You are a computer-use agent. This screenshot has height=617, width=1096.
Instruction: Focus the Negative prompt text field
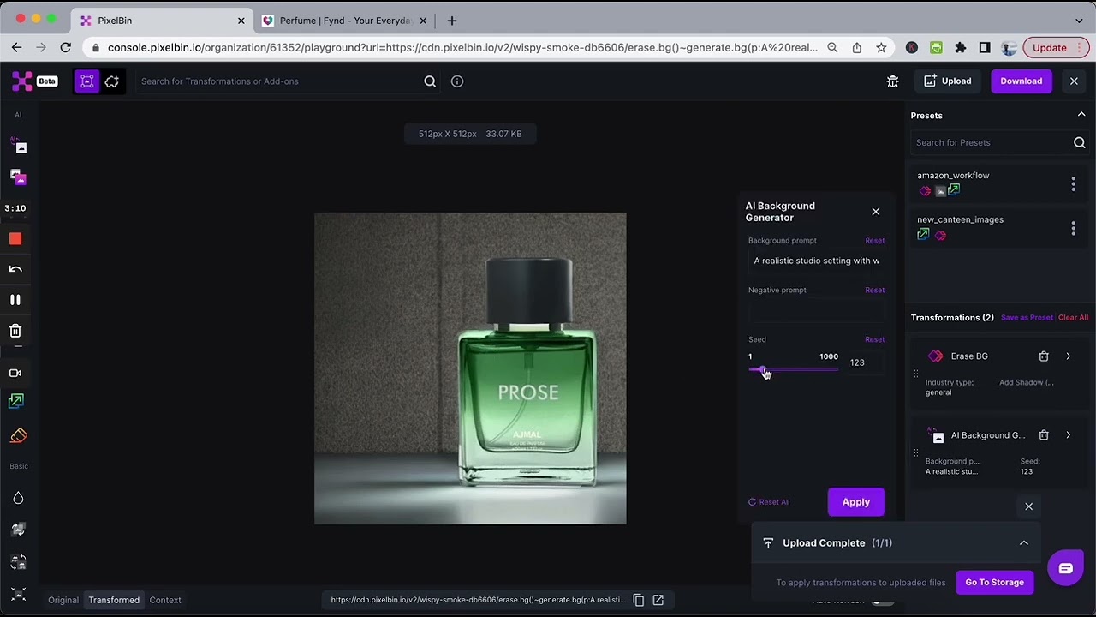816,311
